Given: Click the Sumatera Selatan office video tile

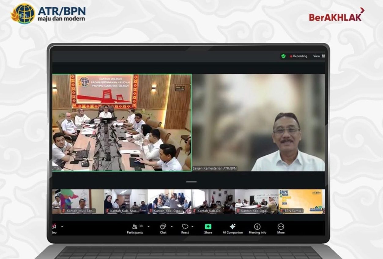Looking at the screenshot, I should (122, 122).
